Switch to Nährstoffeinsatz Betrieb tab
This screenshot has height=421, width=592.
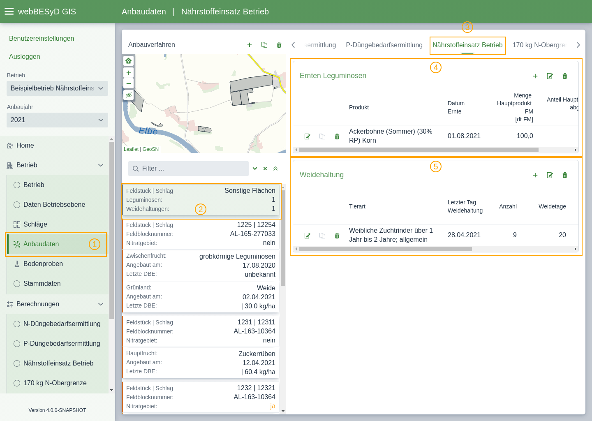467,45
